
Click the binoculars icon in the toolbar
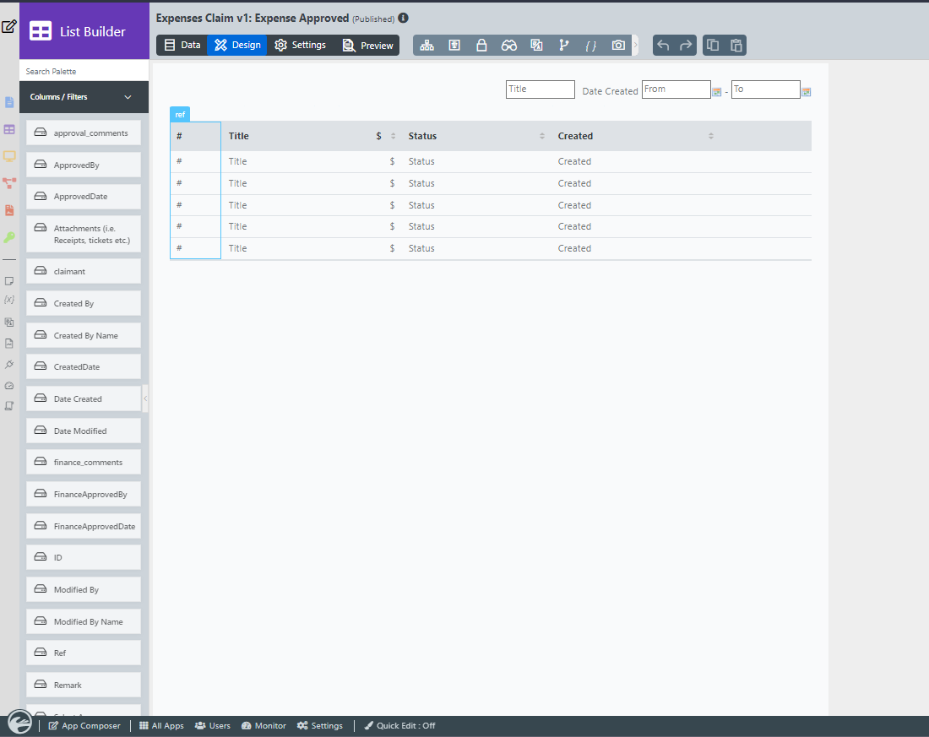[x=508, y=46]
